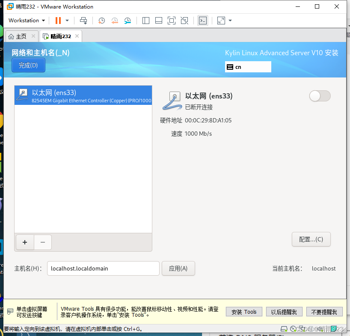Enter full screen mode icon

click(172, 21)
